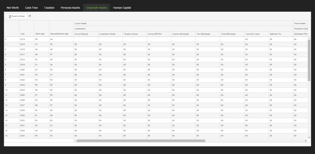Go to the Taxation tab
The width and height of the screenshot is (315, 154).
click(x=49, y=8)
